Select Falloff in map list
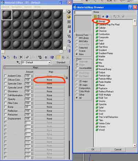Viewport: 138px width, 161px height. click(101, 44)
